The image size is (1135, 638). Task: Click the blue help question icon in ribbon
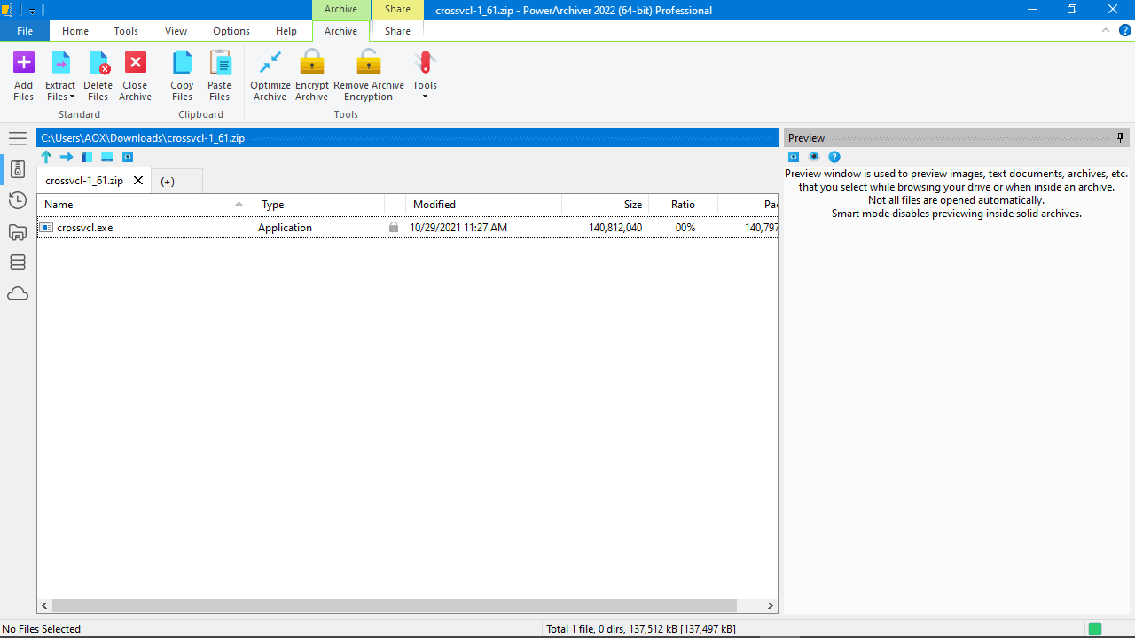(1125, 30)
